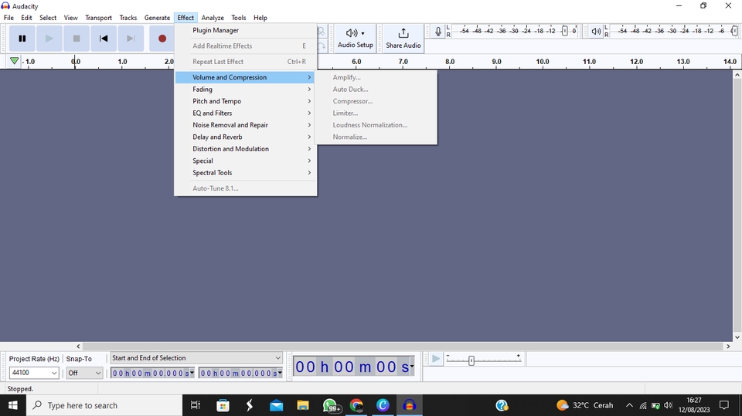Open Google Chrome from taskbar
Viewport: 742px width, 416px height.
tap(356, 406)
